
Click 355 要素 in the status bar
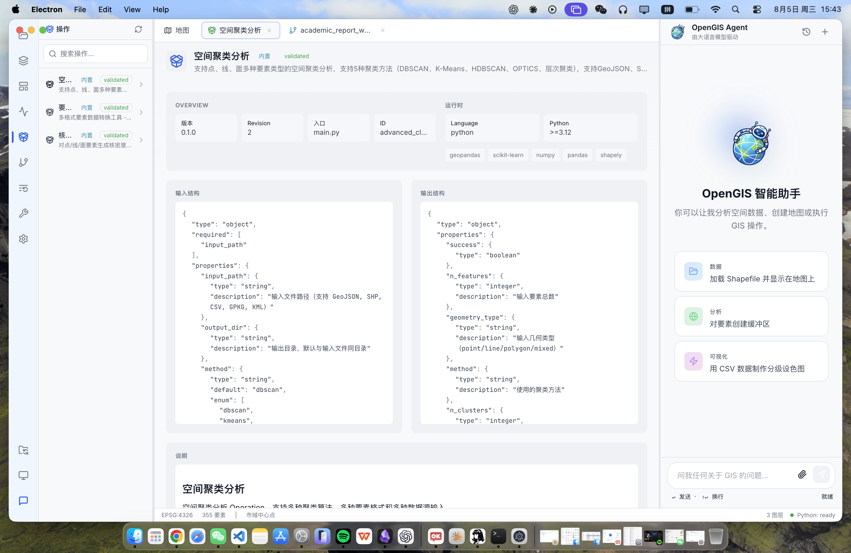(214, 515)
